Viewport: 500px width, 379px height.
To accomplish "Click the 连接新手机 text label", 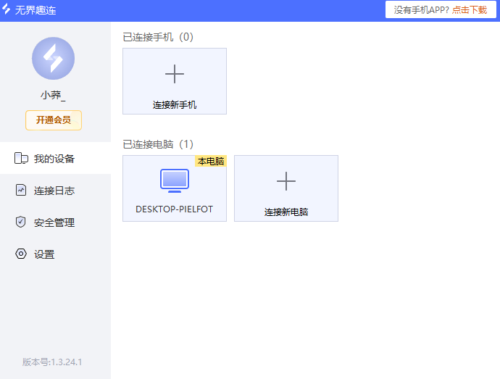I will point(175,105).
